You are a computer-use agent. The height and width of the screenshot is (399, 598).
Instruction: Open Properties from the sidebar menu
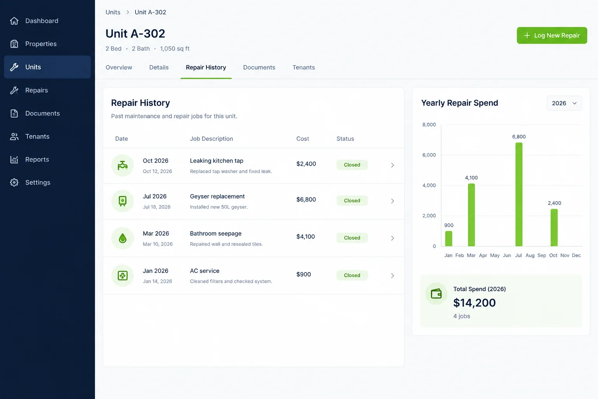(x=47, y=44)
